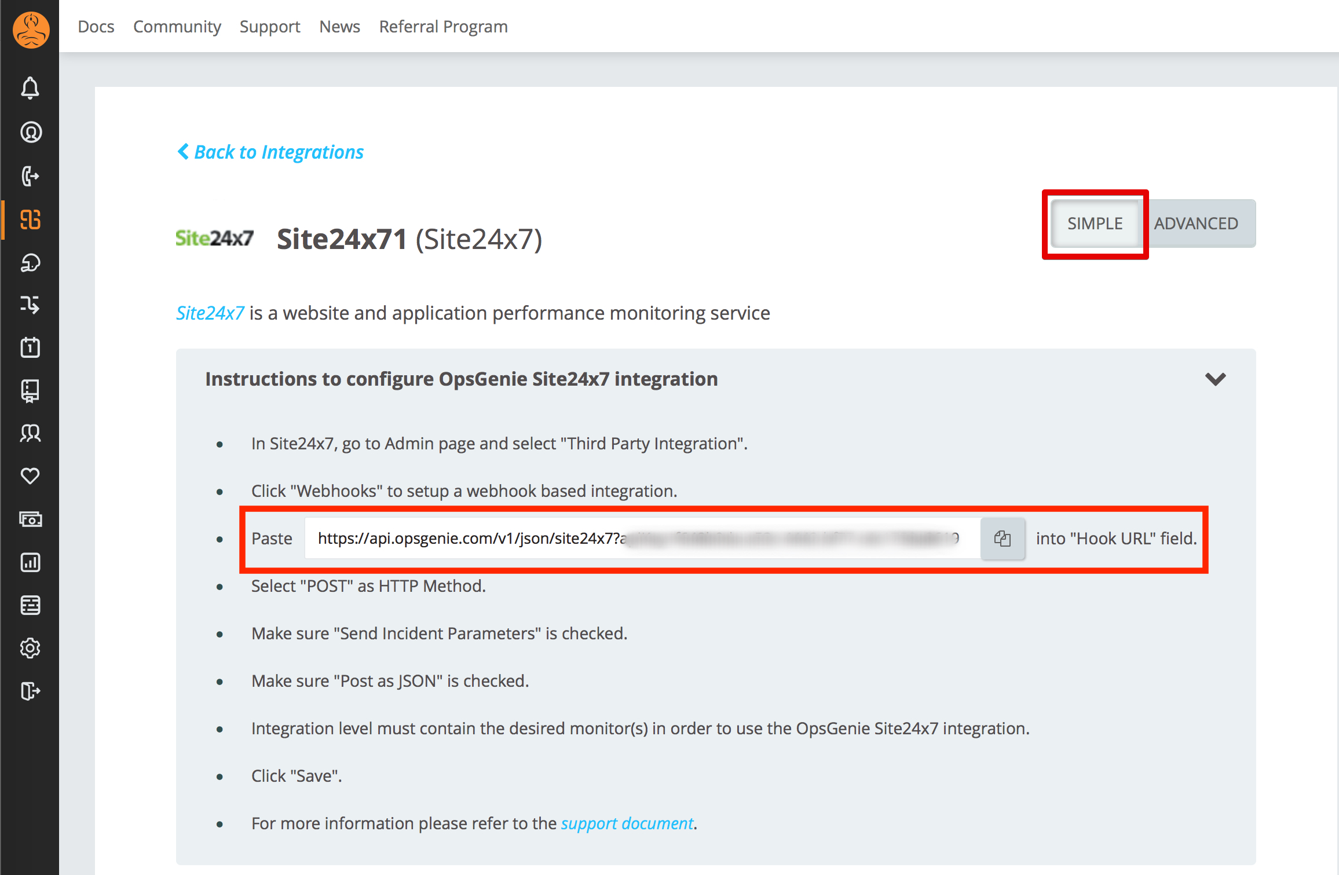The width and height of the screenshot is (1339, 875).
Task: Open the on-call schedule calendar icon
Action: 30,347
